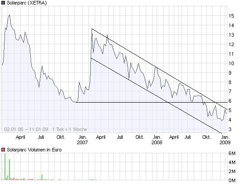Click the tallest green volume bar
The image size is (246, 184).
[x=5, y=167]
